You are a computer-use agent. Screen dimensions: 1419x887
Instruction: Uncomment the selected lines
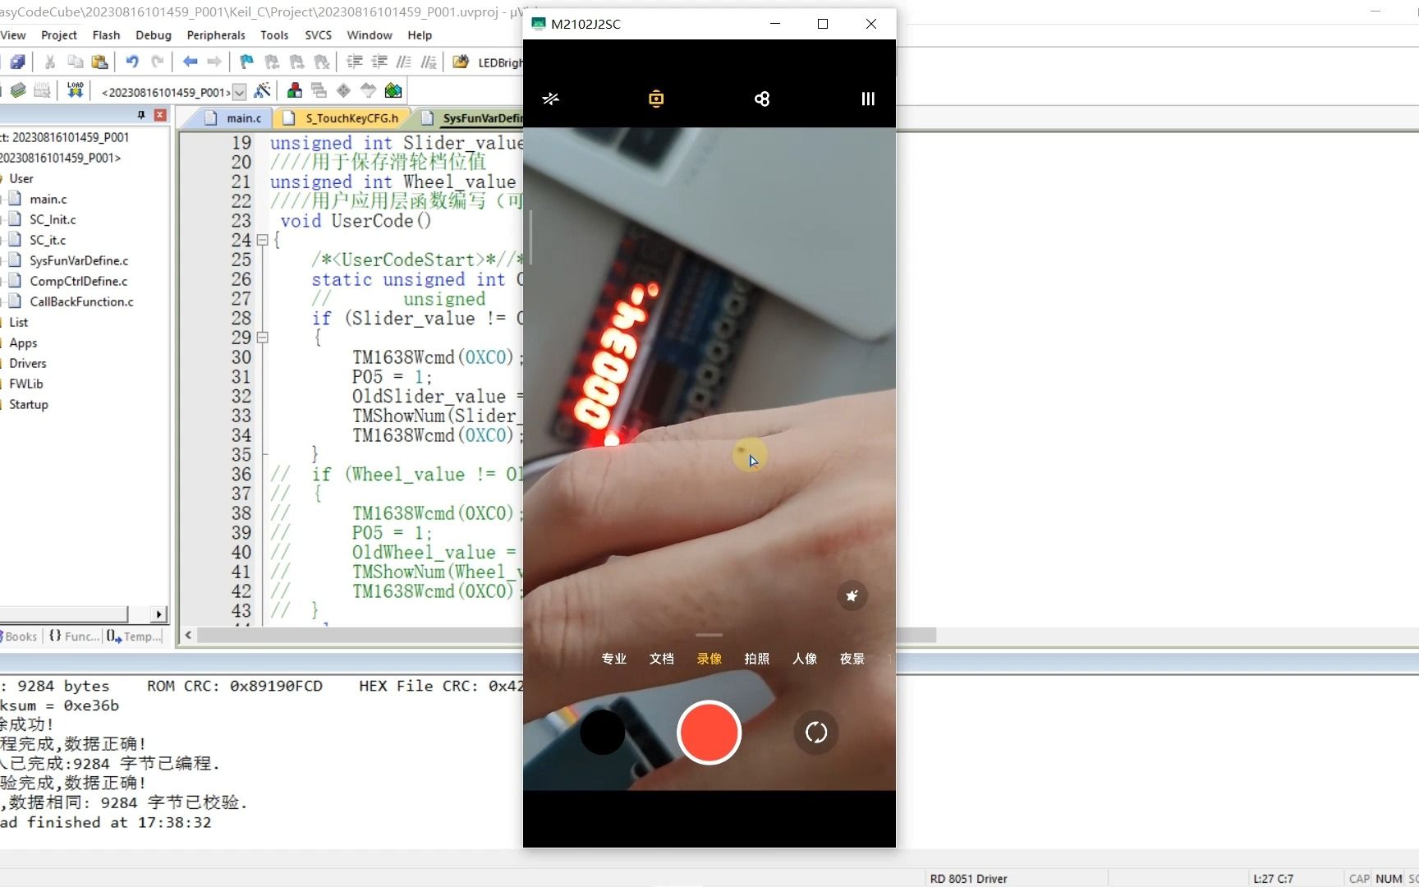pyautogui.click(x=429, y=62)
